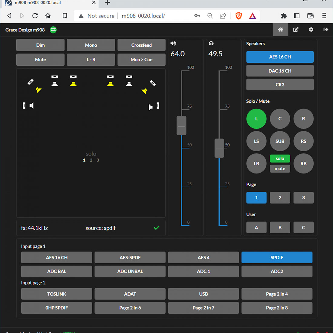
Task: Select DAC 16 CH speaker set
Action: 280,71
